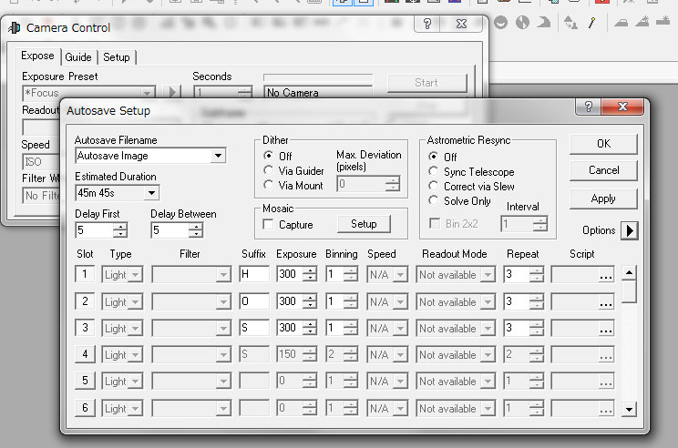This screenshot has width=678, height=448.
Task: Click the magic wand icon with yellow tip
Action: (x=591, y=23)
